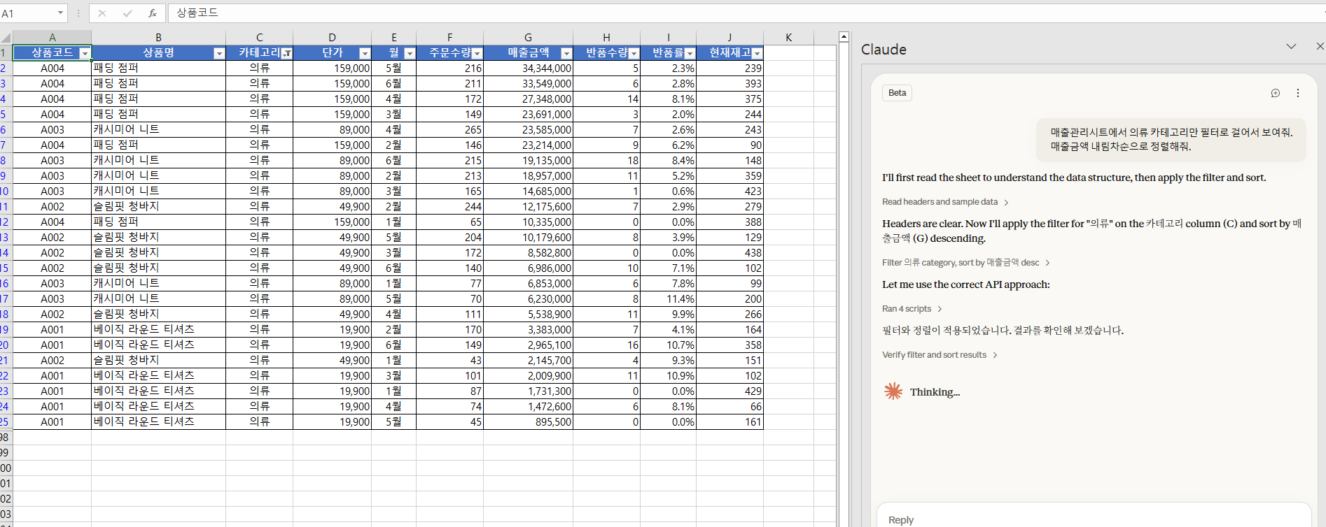Click the Select All corner triangle

[x=6, y=38]
